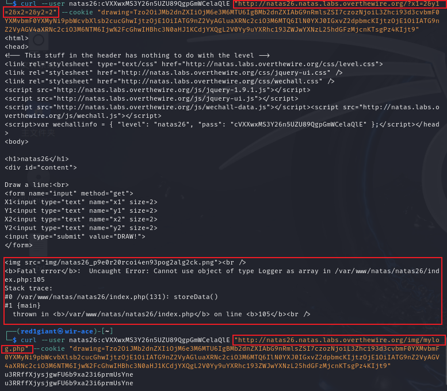The image size is (447, 391).
Task: Click the '<h1>natas26</h1>' line
Action: coord(37,159)
